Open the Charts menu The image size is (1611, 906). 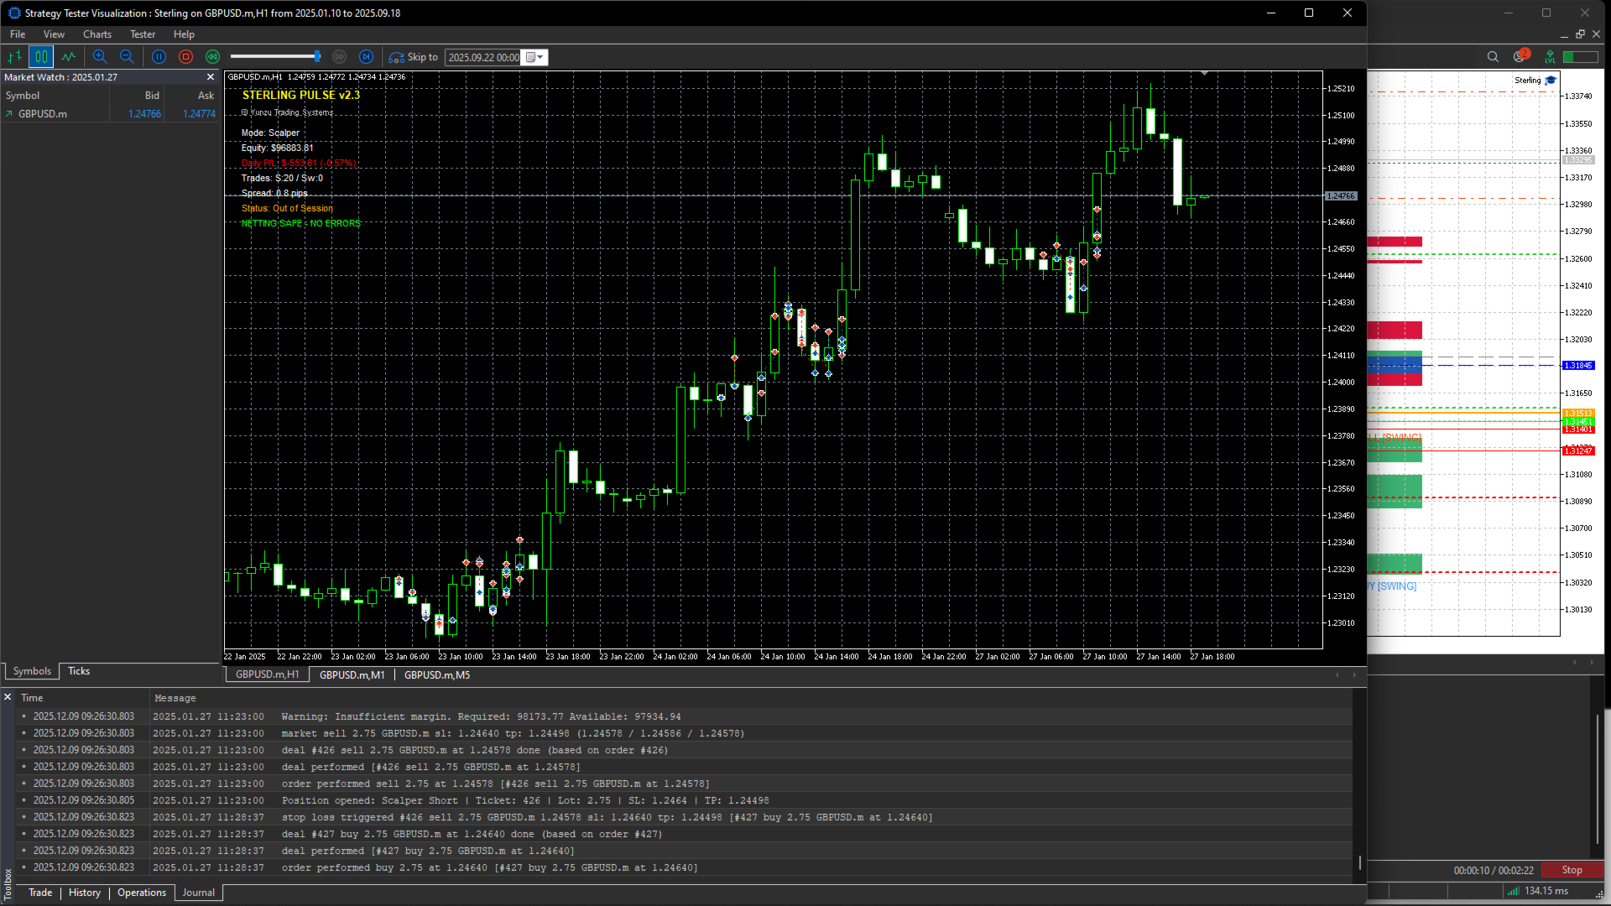(97, 34)
